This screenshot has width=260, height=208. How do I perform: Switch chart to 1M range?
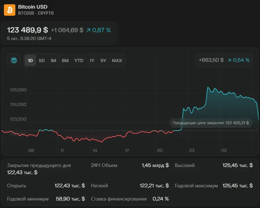pyautogui.click(x=53, y=60)
